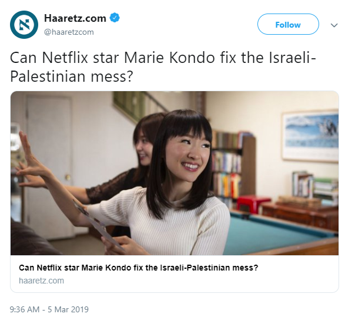This screenshot has height=317, width=345.
Task: Open the Marie Kondo article preview image
Action: 175,173
